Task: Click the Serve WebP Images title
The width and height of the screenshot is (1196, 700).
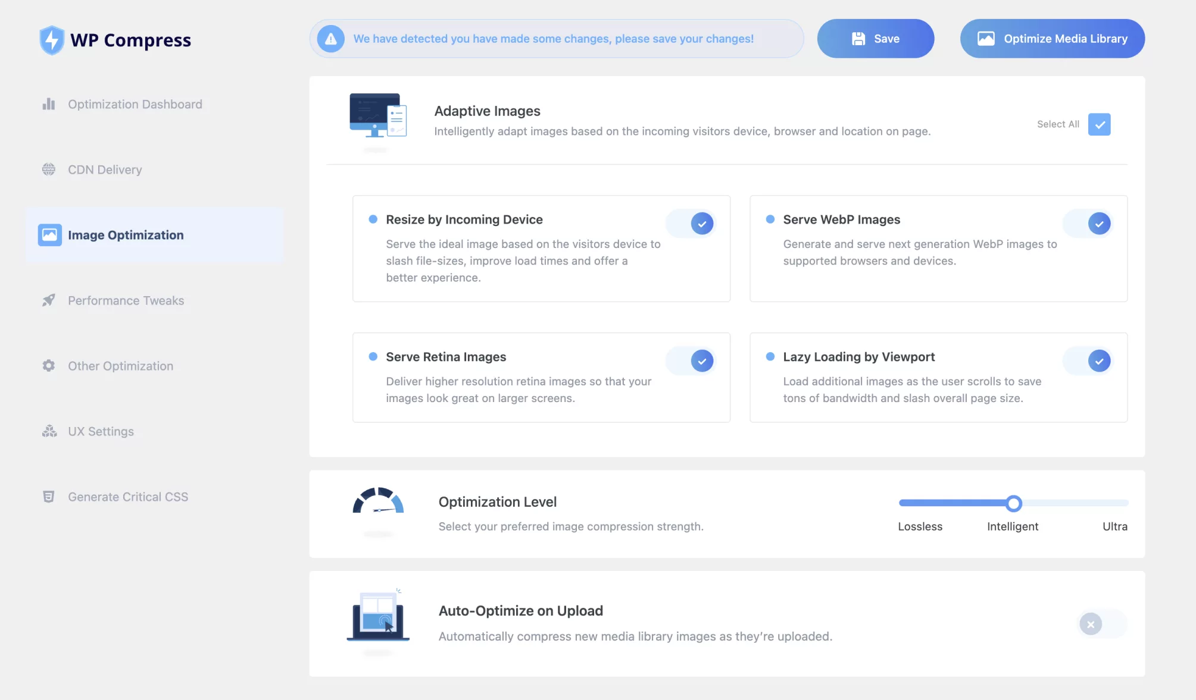Action: (x=841, y=219)
